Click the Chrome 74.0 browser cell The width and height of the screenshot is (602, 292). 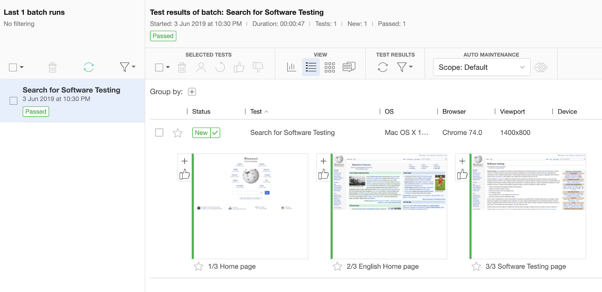462,133
